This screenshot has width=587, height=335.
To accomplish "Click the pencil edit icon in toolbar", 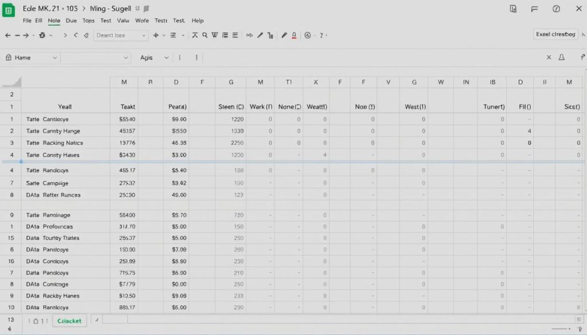I will coord(260,36).
